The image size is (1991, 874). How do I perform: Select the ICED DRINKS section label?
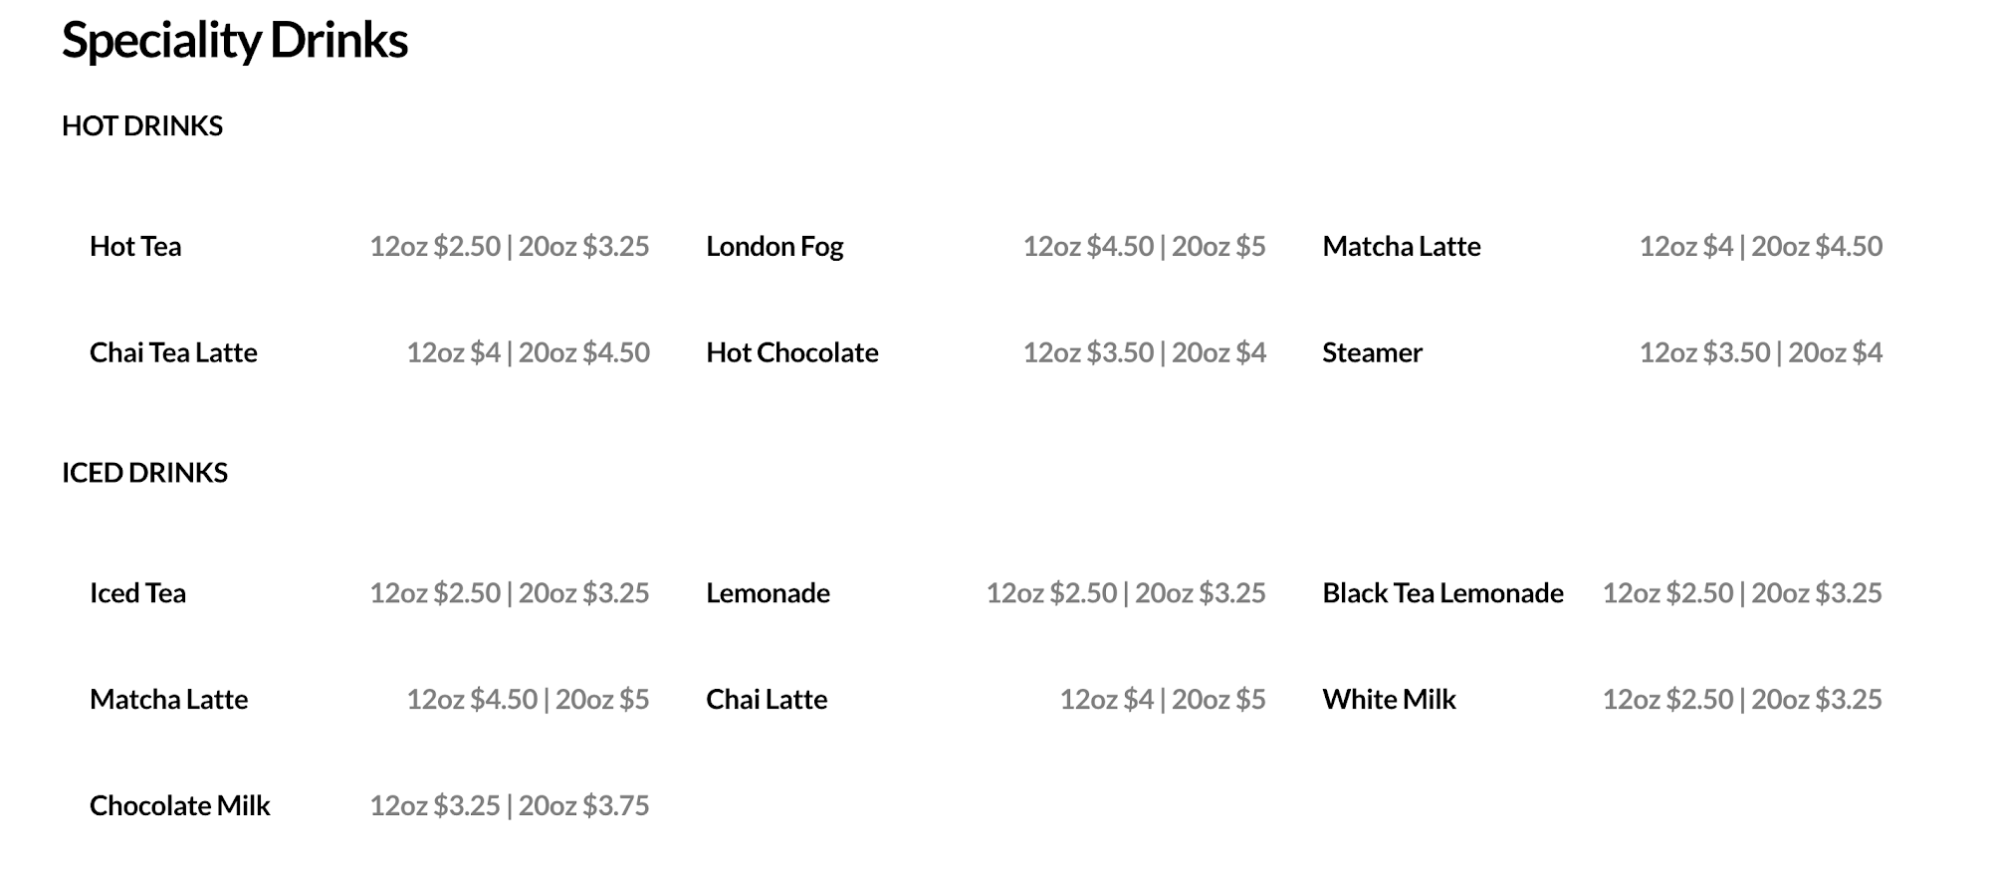(144, 472)
